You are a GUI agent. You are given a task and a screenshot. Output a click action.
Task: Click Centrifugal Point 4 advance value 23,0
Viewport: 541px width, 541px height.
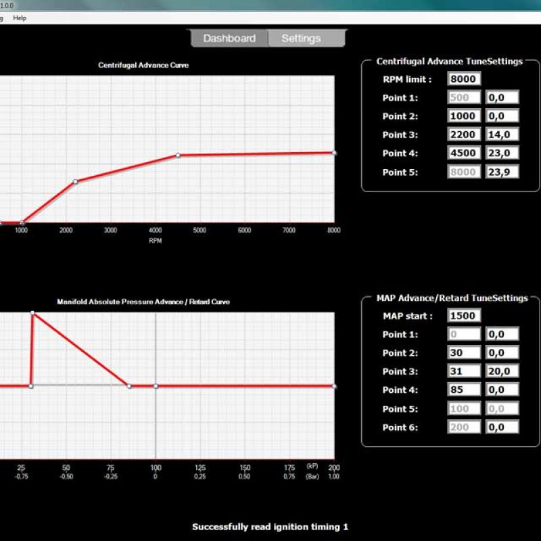(502, 153)
